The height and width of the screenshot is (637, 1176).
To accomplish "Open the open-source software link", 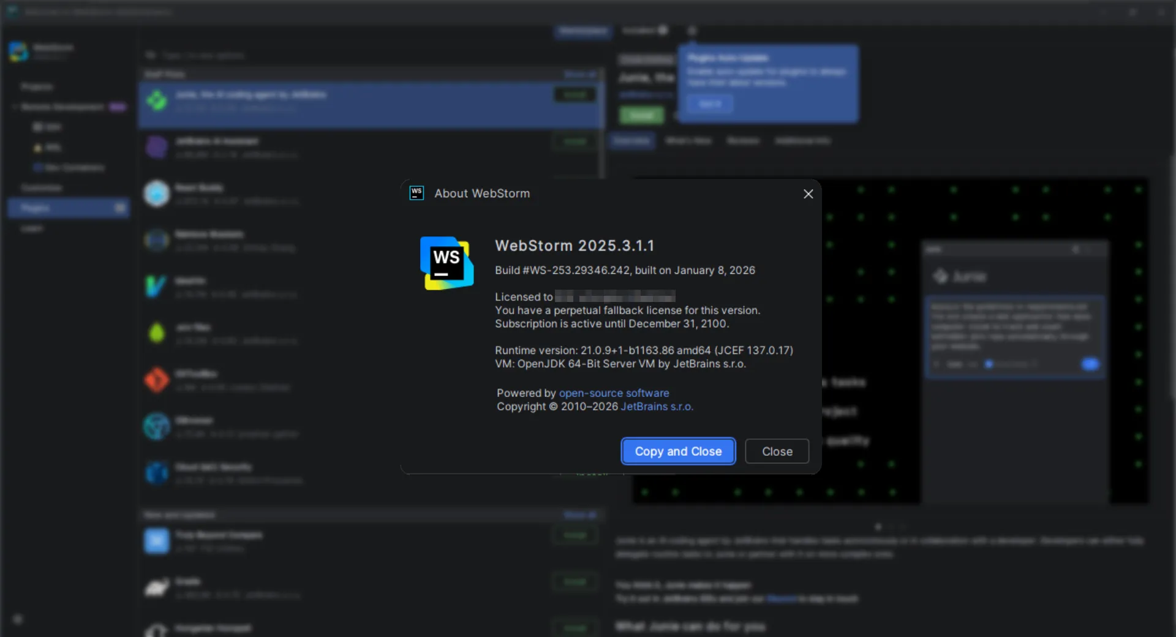I will tap(614, 393).
